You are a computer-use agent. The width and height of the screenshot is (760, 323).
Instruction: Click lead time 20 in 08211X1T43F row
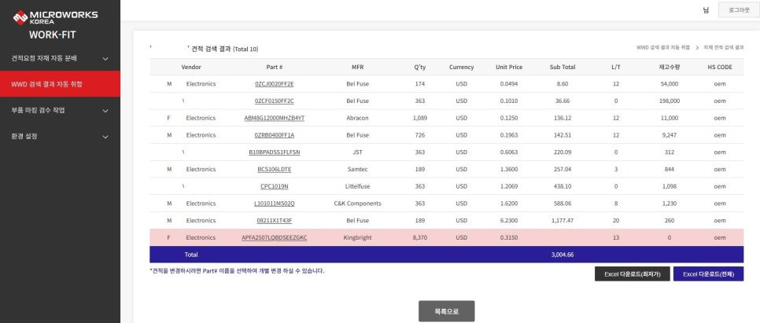coord(615,220)
